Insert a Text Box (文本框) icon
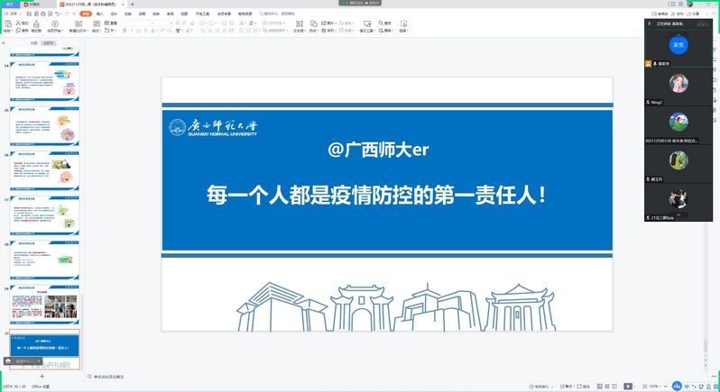This screenshot has width=720, height=392. tap(300, 23)
